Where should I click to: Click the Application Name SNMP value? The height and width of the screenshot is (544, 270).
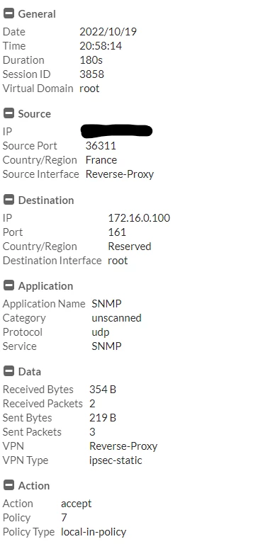pyautogui.click(x=106, y=304)
